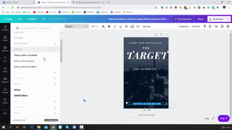Click the font search input field

tap(36, 28)
